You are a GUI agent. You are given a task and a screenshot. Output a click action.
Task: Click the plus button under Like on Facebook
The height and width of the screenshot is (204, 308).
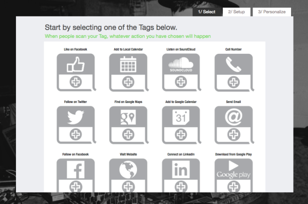[x=75, y=82]
